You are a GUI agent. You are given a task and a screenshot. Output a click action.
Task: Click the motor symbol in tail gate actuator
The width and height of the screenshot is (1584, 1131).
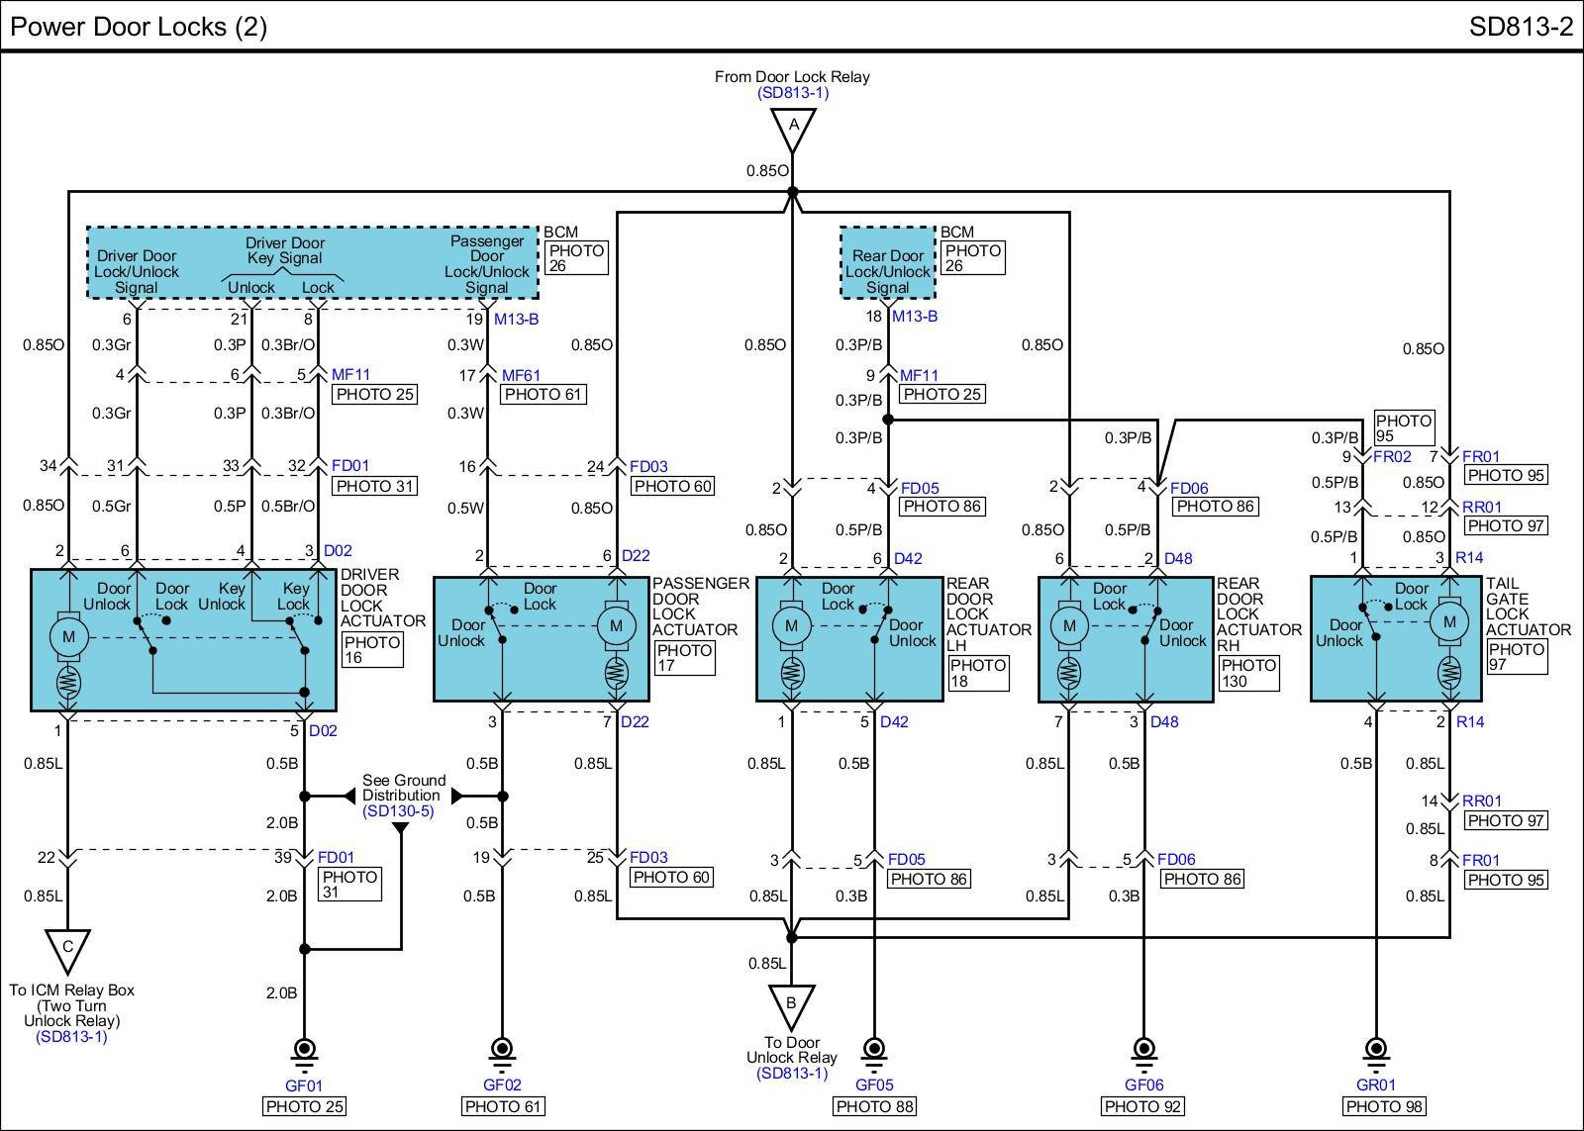coord(1449,621)
